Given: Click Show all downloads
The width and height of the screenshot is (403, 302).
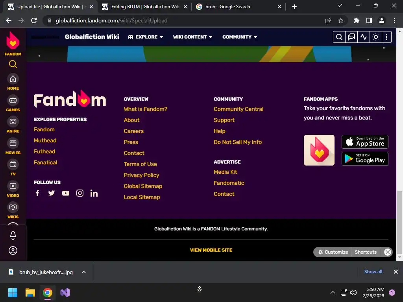Looking at the screenshot, I should (x=373, y=272).
